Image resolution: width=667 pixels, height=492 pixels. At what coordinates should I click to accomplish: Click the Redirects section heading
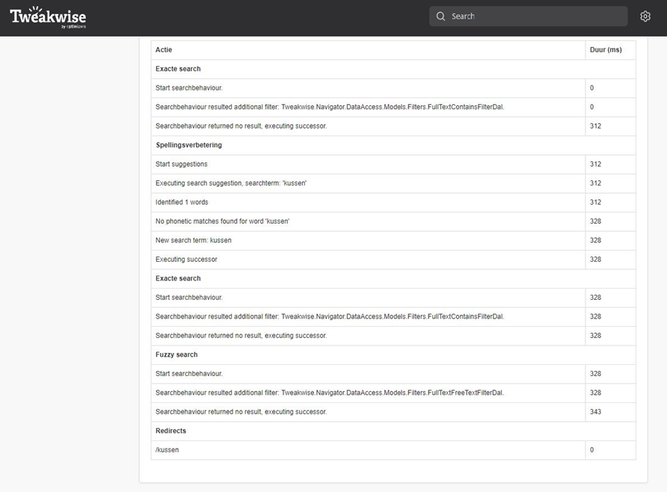[170, 431]
